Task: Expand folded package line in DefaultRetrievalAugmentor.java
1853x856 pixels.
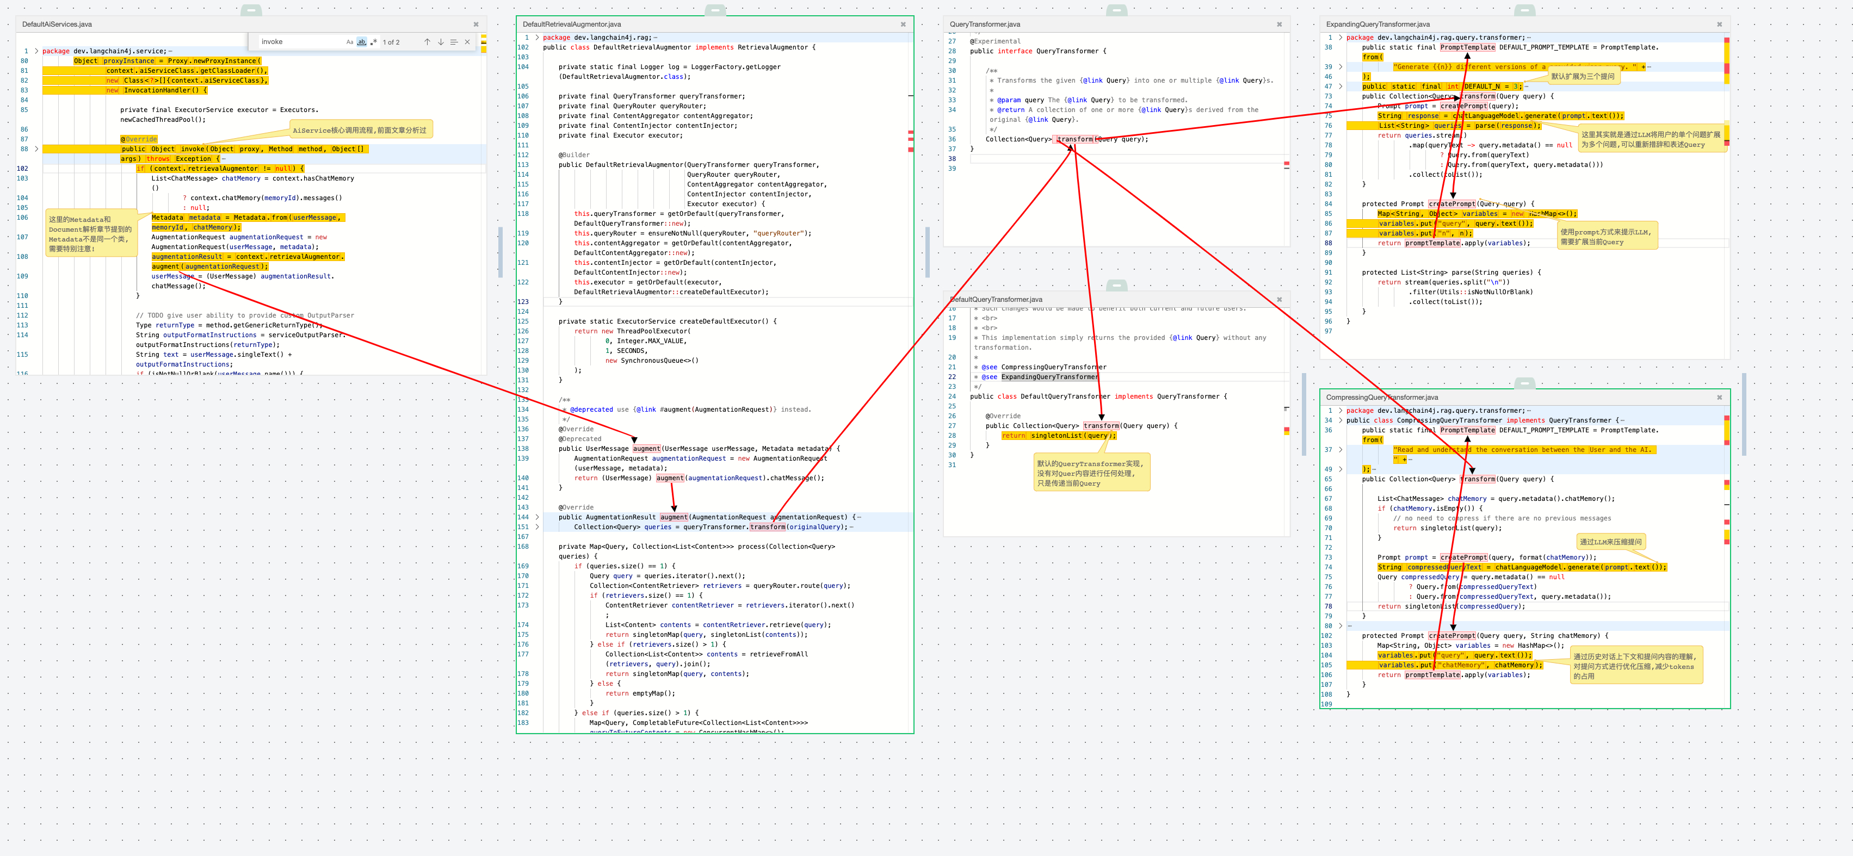Action: pos(538,38)
